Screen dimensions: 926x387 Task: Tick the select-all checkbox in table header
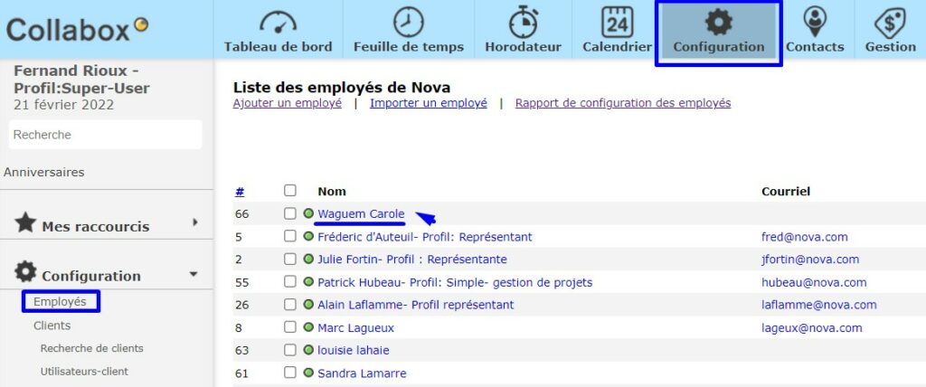point(290,191)
